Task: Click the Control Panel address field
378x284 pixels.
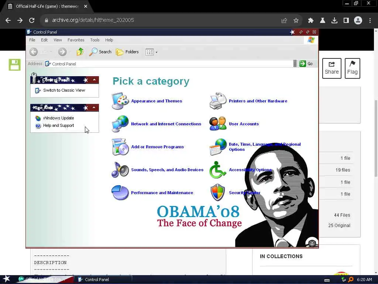Action: (169, 64)
